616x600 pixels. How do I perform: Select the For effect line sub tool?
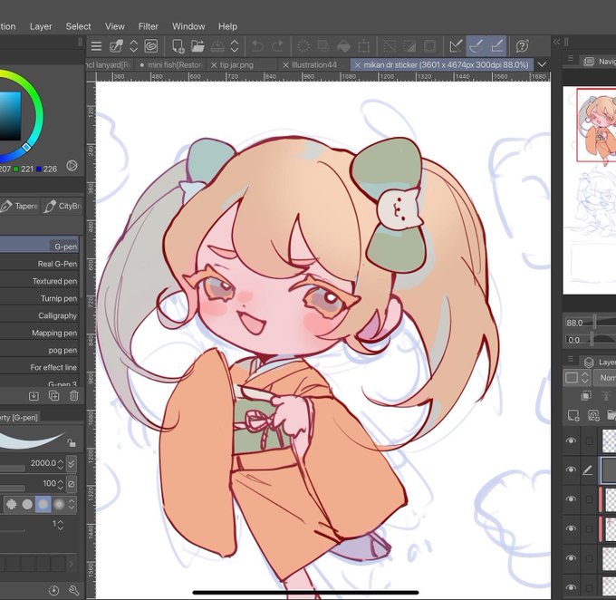(39, 368)
